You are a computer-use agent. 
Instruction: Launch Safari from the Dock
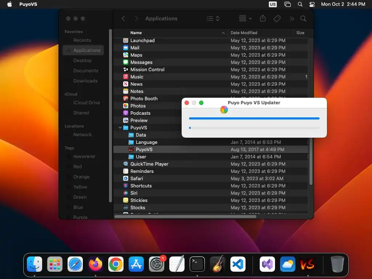point(75,264)
